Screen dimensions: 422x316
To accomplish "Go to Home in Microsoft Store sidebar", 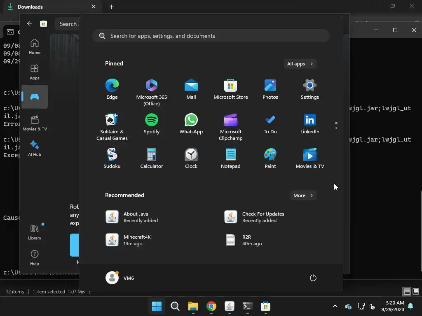I will [x=35, y=47].
